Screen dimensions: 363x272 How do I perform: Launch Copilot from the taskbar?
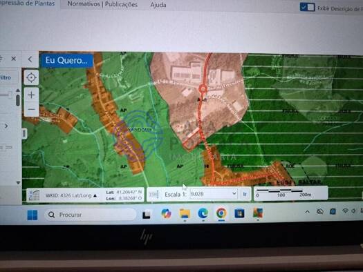166,213
